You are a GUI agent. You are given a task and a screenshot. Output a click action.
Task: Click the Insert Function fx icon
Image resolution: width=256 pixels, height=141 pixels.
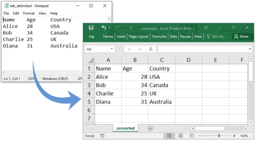point(151,49)
